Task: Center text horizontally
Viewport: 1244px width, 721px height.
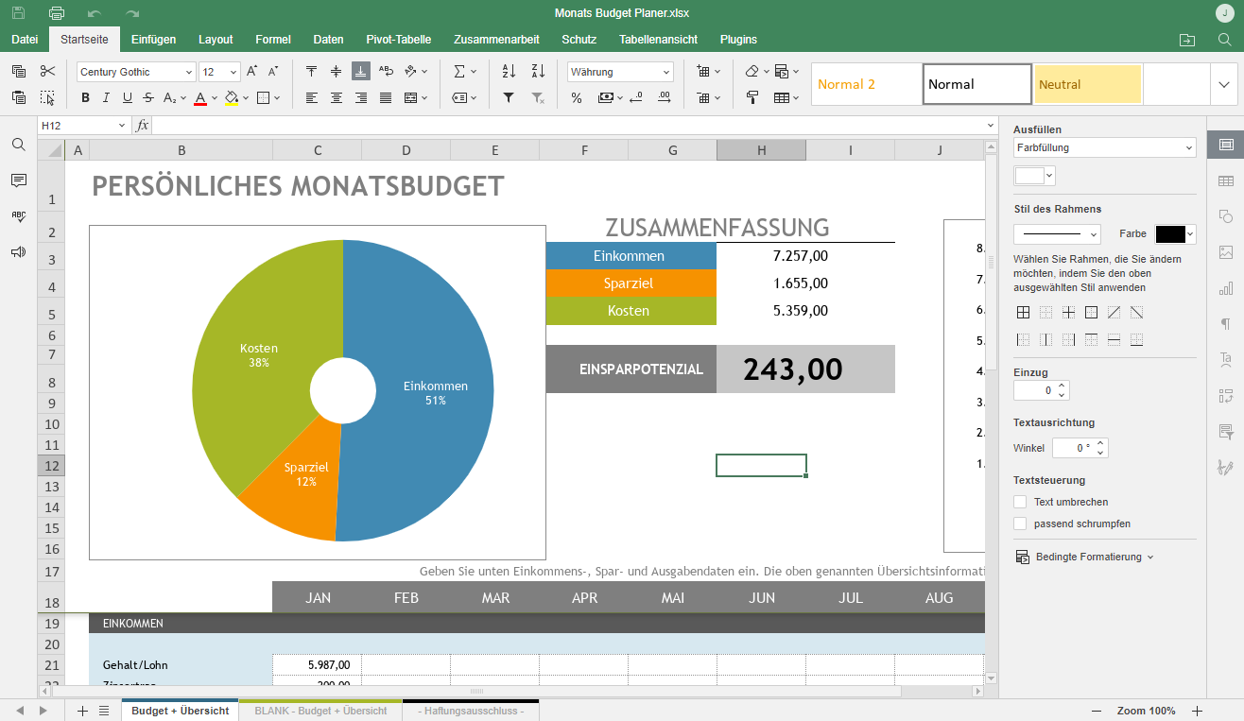Action: [x=337, y=97]
